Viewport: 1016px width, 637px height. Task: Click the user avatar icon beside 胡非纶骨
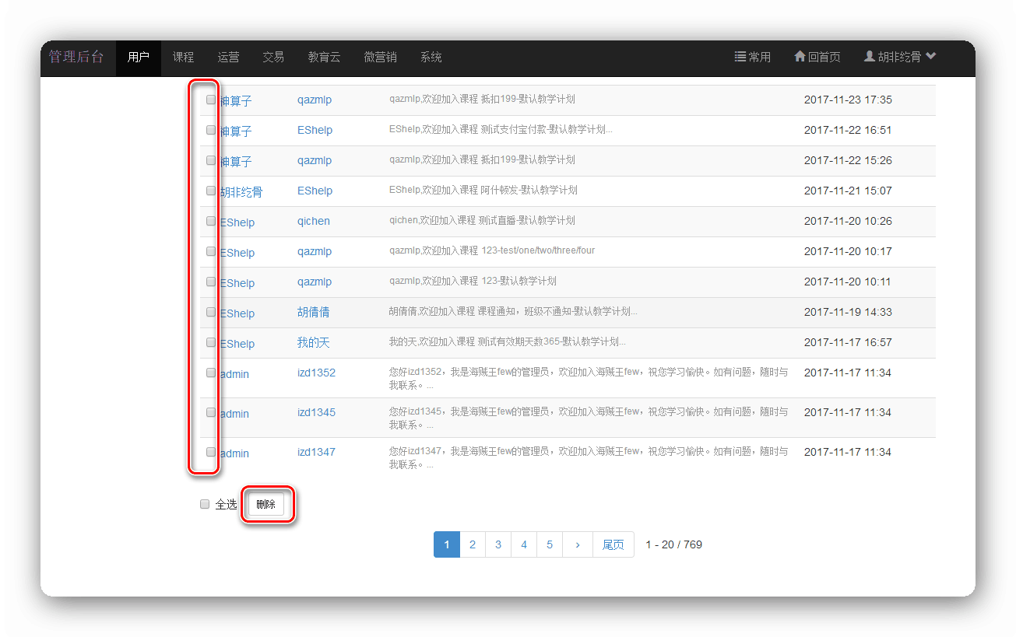pyautogui.click(x=870, y=57)
